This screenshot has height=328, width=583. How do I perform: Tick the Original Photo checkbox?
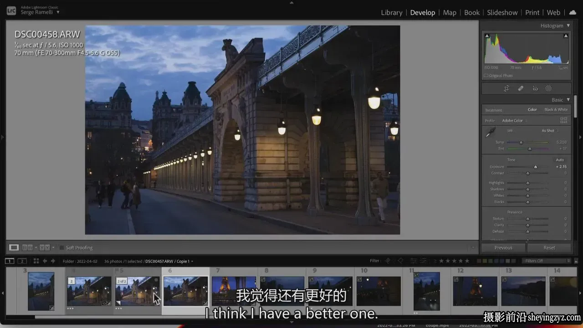[486, 76]
